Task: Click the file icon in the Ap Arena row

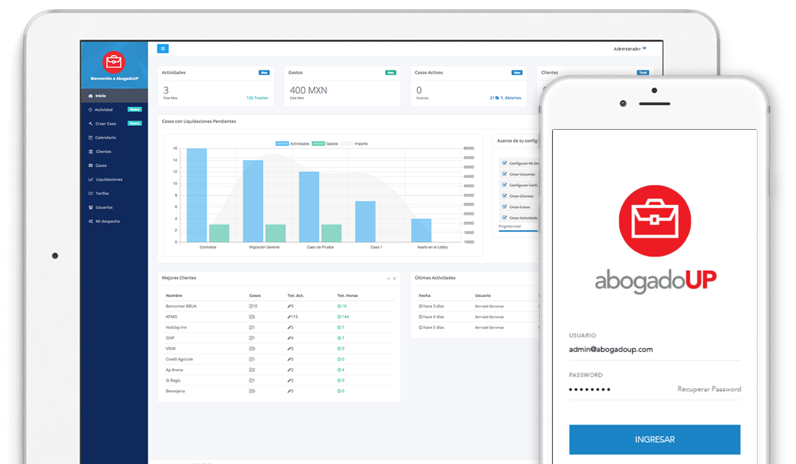Action: click(251, 370)
